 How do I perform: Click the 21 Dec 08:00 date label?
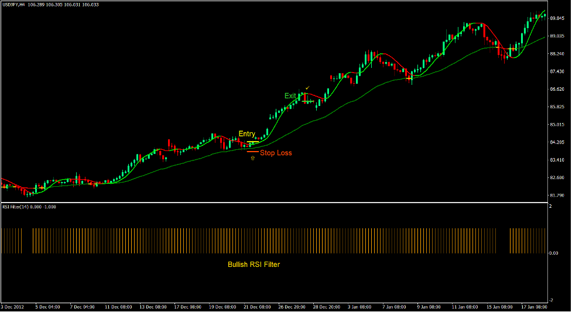tap(257, 307)
